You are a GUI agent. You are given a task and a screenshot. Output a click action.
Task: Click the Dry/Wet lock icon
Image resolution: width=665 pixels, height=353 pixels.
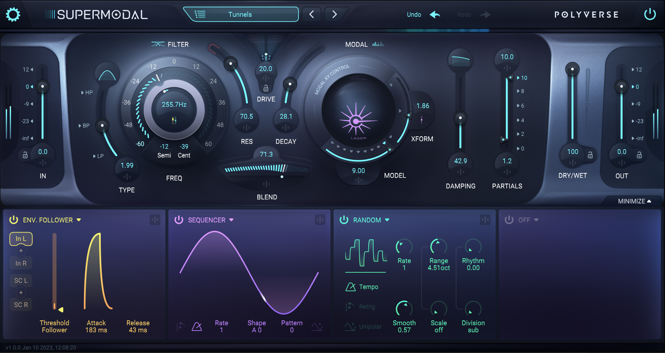coord(590,154)
